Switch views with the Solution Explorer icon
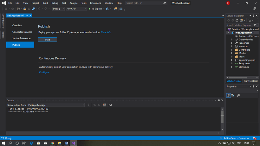Viewport: 260px width, 146px height. coord(241,20)
